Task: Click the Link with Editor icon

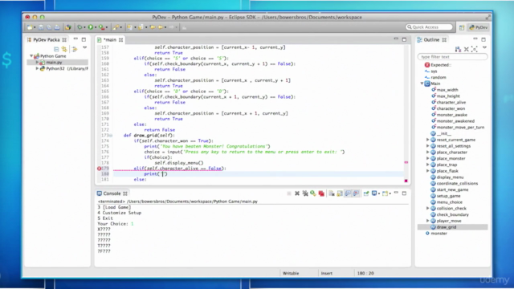Action: [64, 49]
